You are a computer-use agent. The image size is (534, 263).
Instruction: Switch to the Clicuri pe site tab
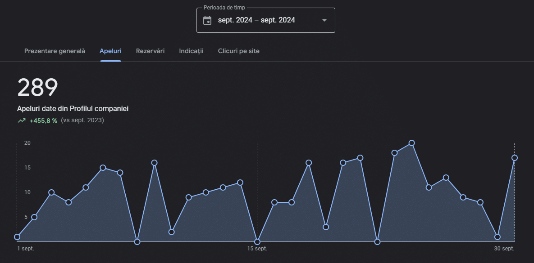(238, 51)
